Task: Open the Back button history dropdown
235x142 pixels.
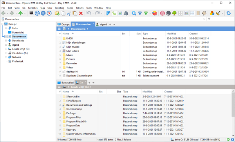Action: 7,13
